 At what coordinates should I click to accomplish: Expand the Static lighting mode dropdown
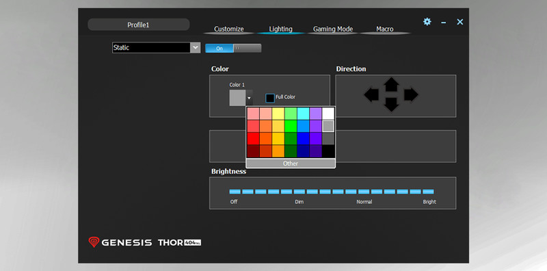click(x=195, y=47)
